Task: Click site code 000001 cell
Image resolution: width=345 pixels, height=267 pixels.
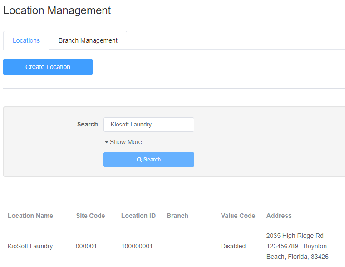Action: click(86, 246)
